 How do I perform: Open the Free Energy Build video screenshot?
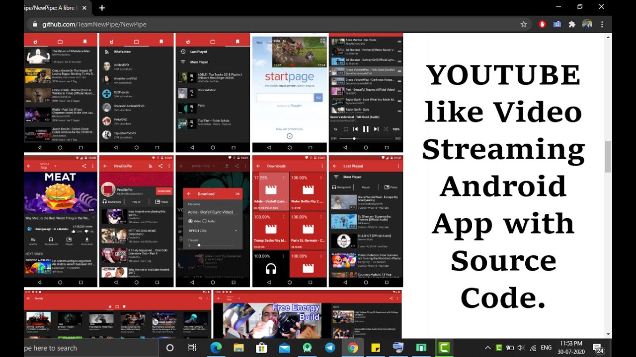(308, 314)
